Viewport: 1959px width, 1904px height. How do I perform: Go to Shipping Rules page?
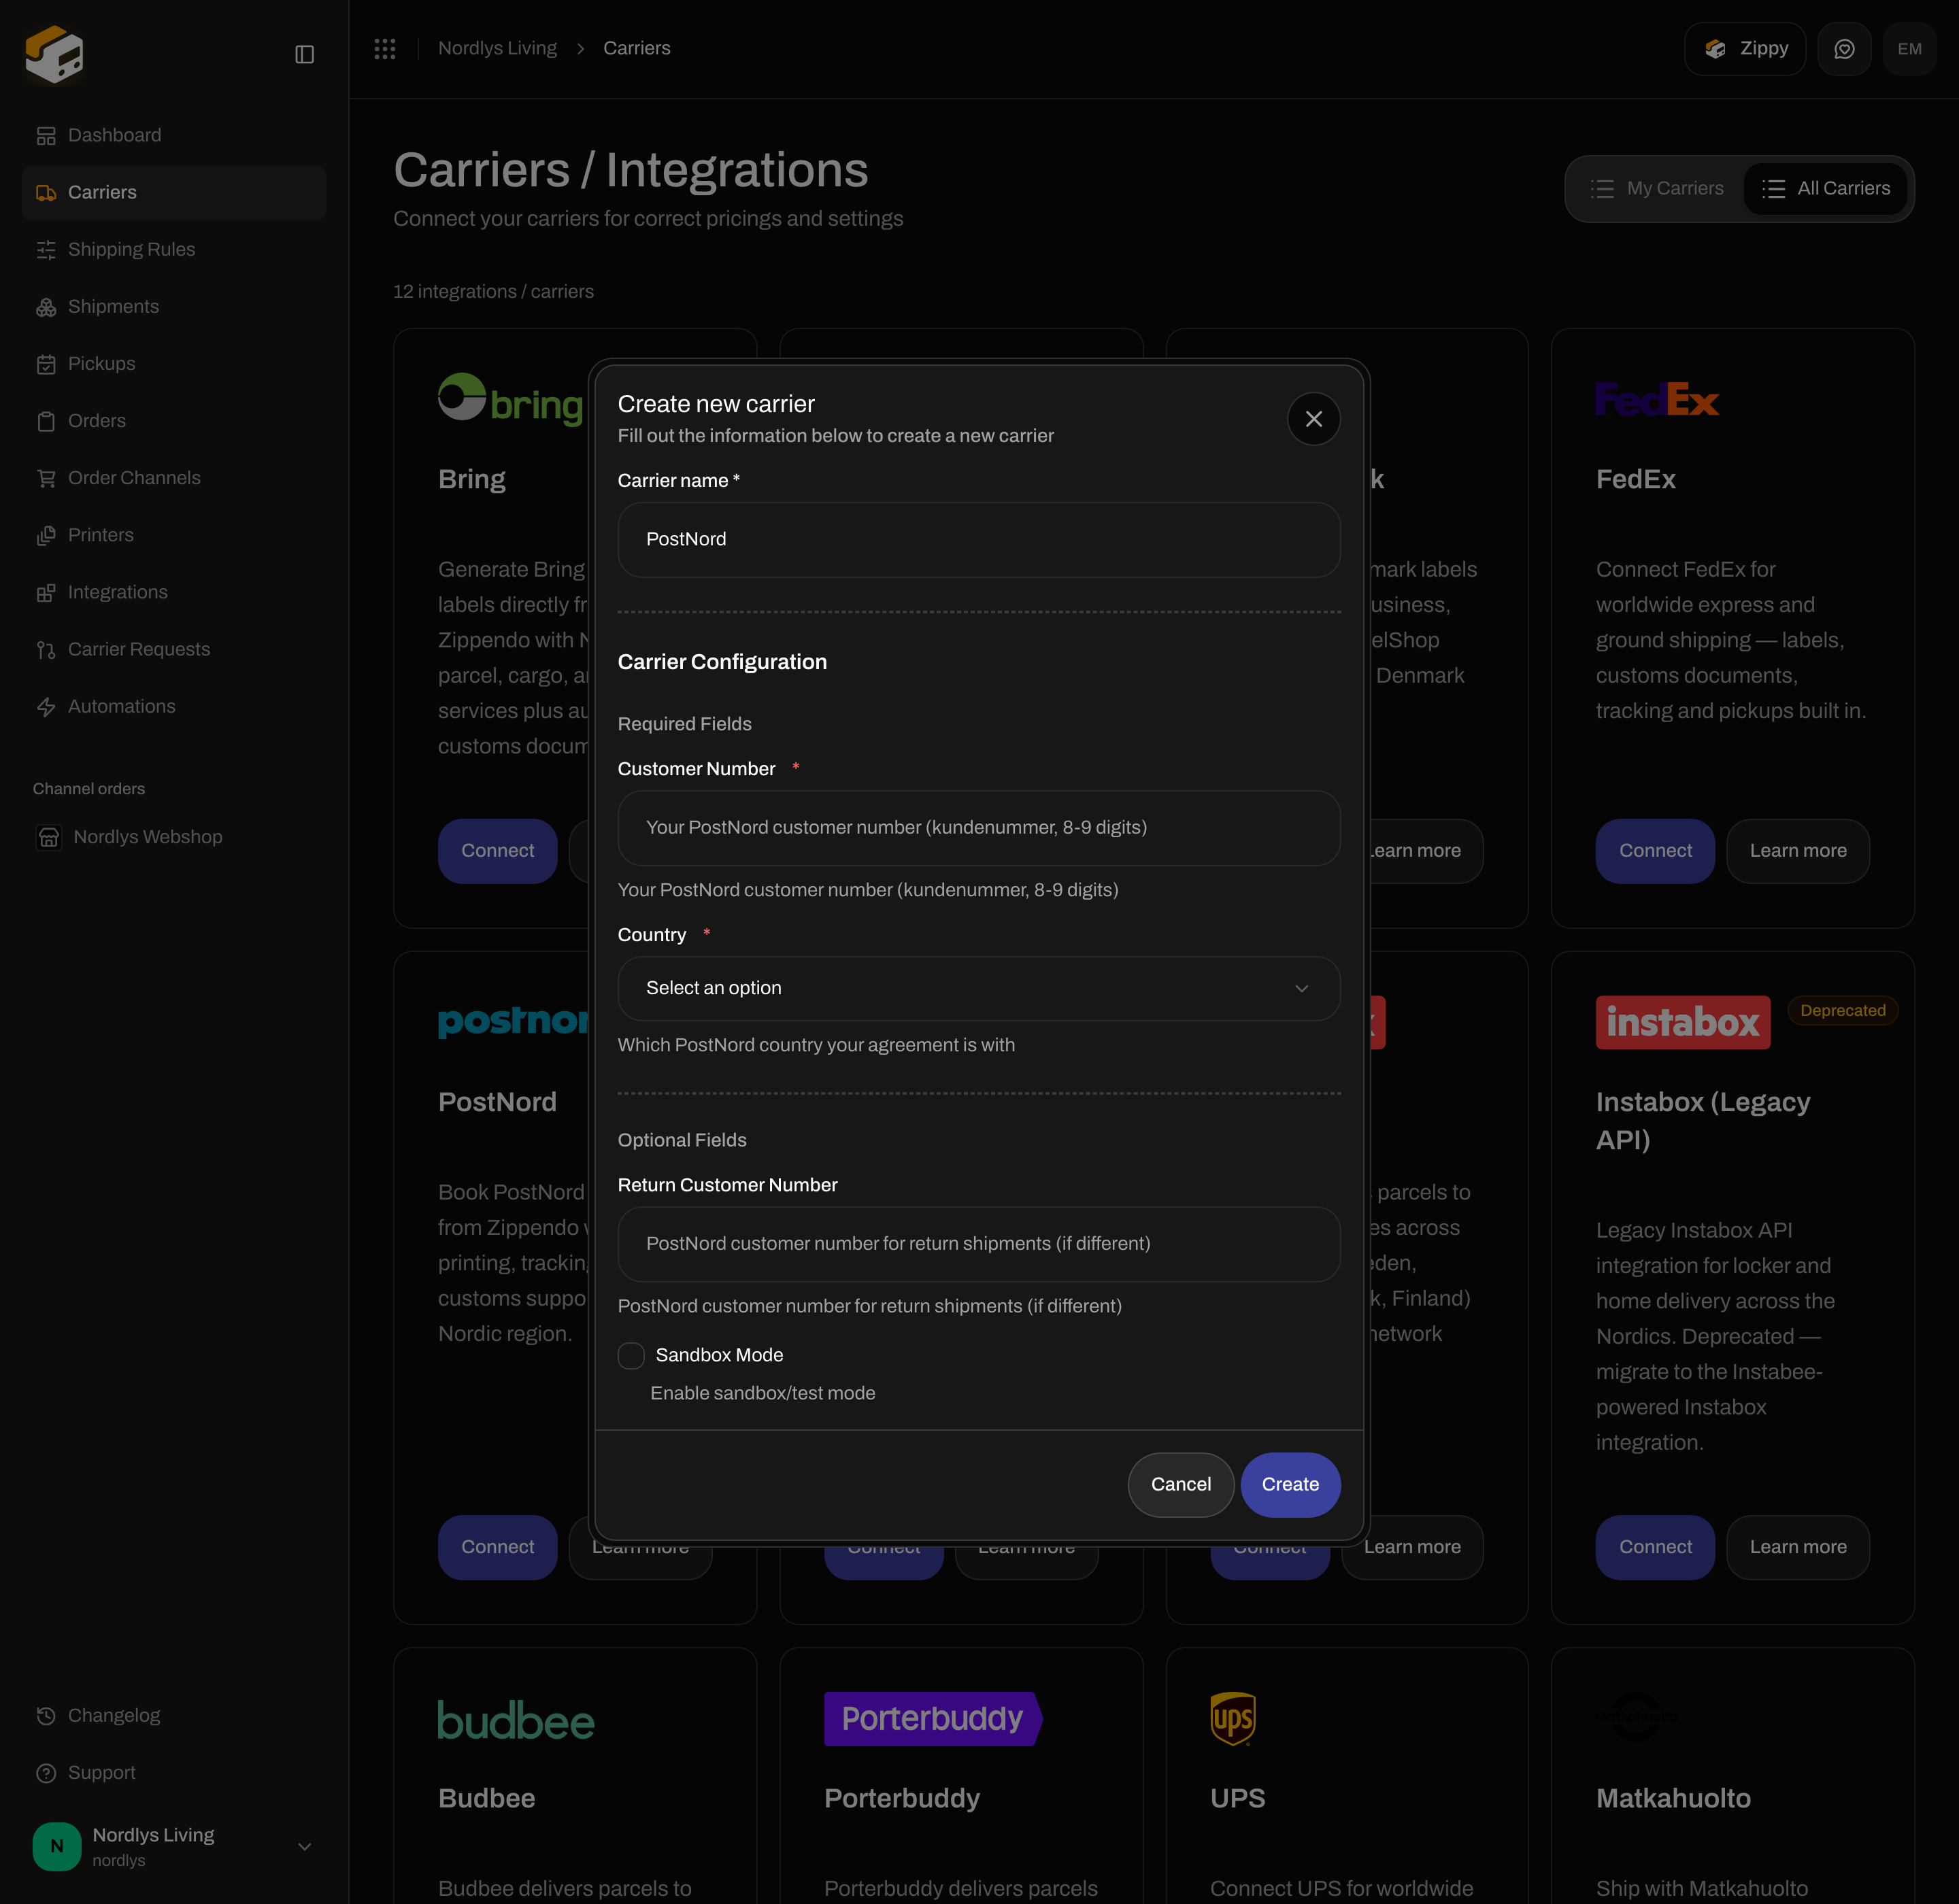coord(174,250)
